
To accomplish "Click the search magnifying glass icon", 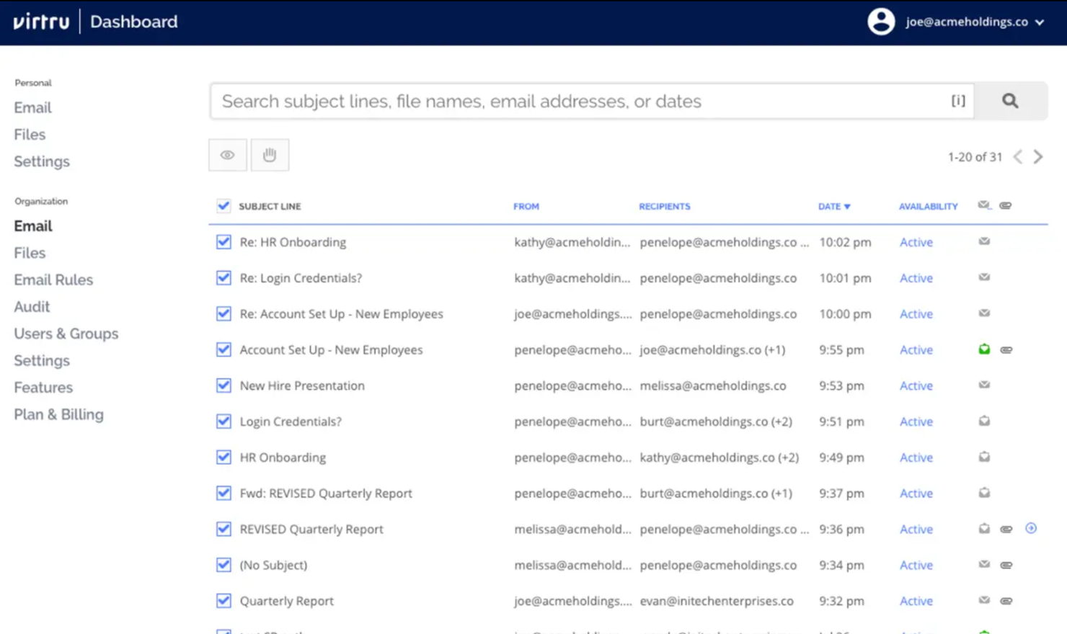I will point(1010,101).
